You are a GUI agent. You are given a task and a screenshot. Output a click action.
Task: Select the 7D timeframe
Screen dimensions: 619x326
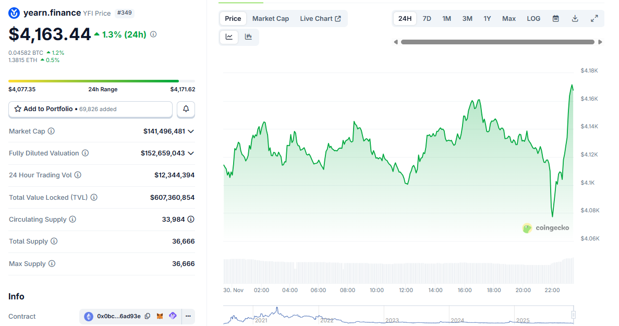pyautogui.click(x=427, y=18)
